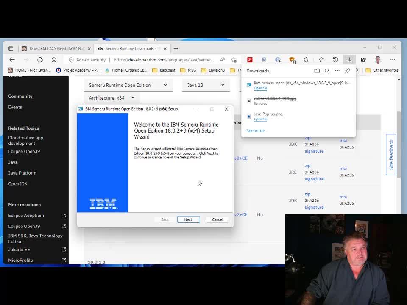This screenshot has height=305, width=407.
Task: Open browser Settings and more menu
Action: 393,60
